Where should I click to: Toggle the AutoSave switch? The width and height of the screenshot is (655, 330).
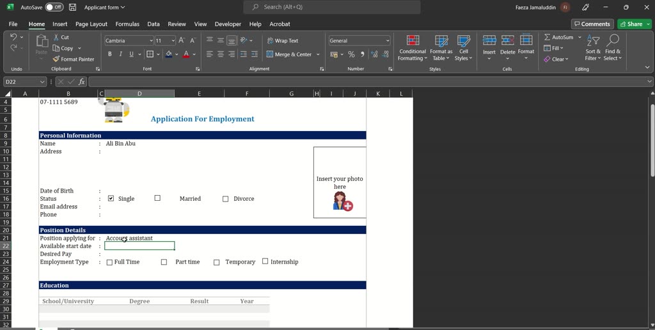(x=54, y=7)
